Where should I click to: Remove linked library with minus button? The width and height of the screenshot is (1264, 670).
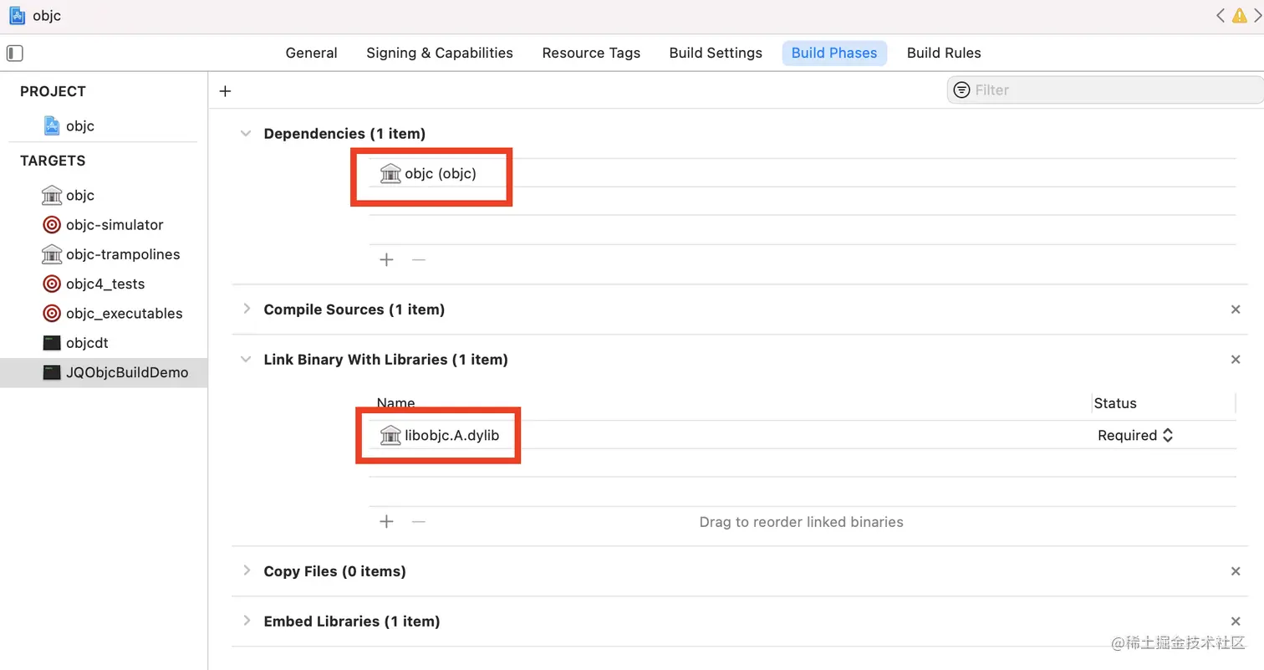419,521
